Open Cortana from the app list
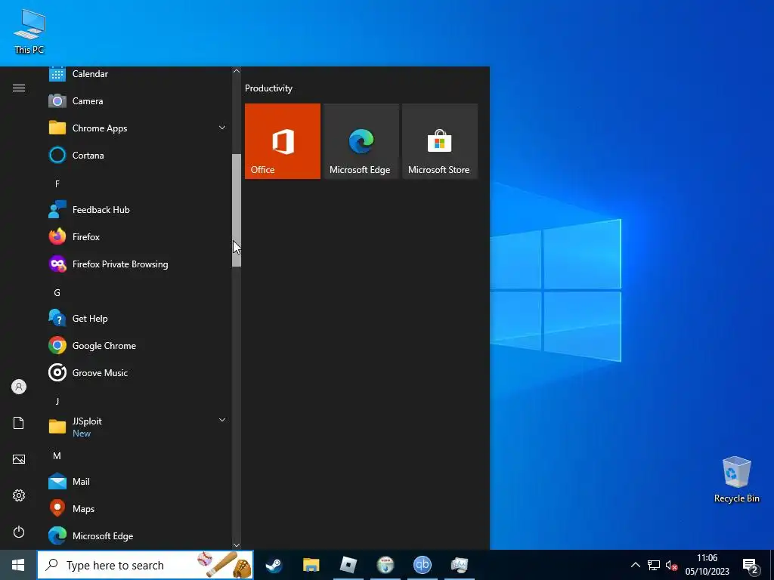Screen dimensions: 774x580 (x=138, y=156)
